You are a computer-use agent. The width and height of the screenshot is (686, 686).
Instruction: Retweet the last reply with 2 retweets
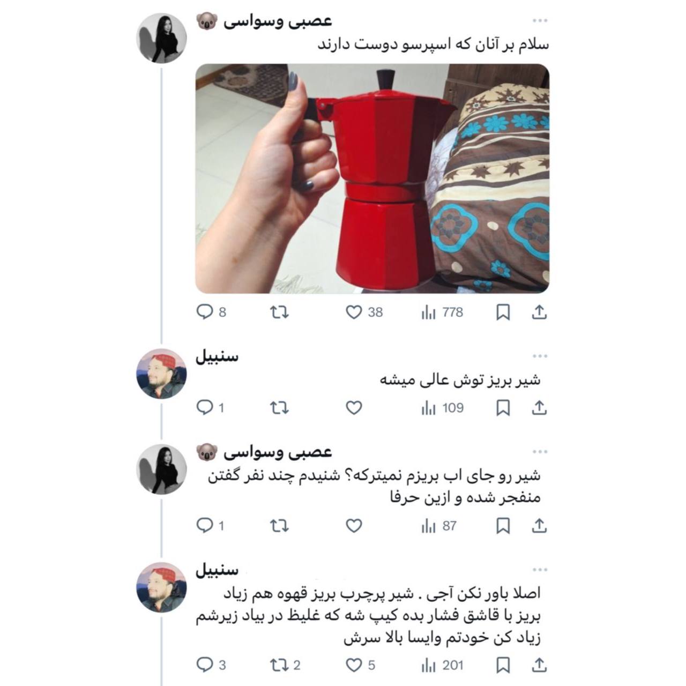285,665
